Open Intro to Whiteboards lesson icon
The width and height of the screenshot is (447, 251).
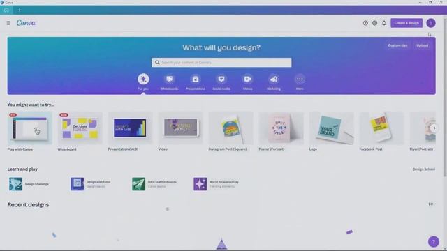coord(138,184)
